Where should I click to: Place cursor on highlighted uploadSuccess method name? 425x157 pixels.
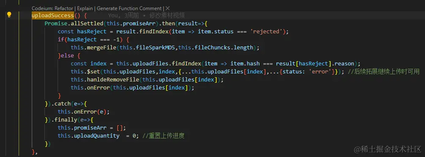click(x=52, y=15)
